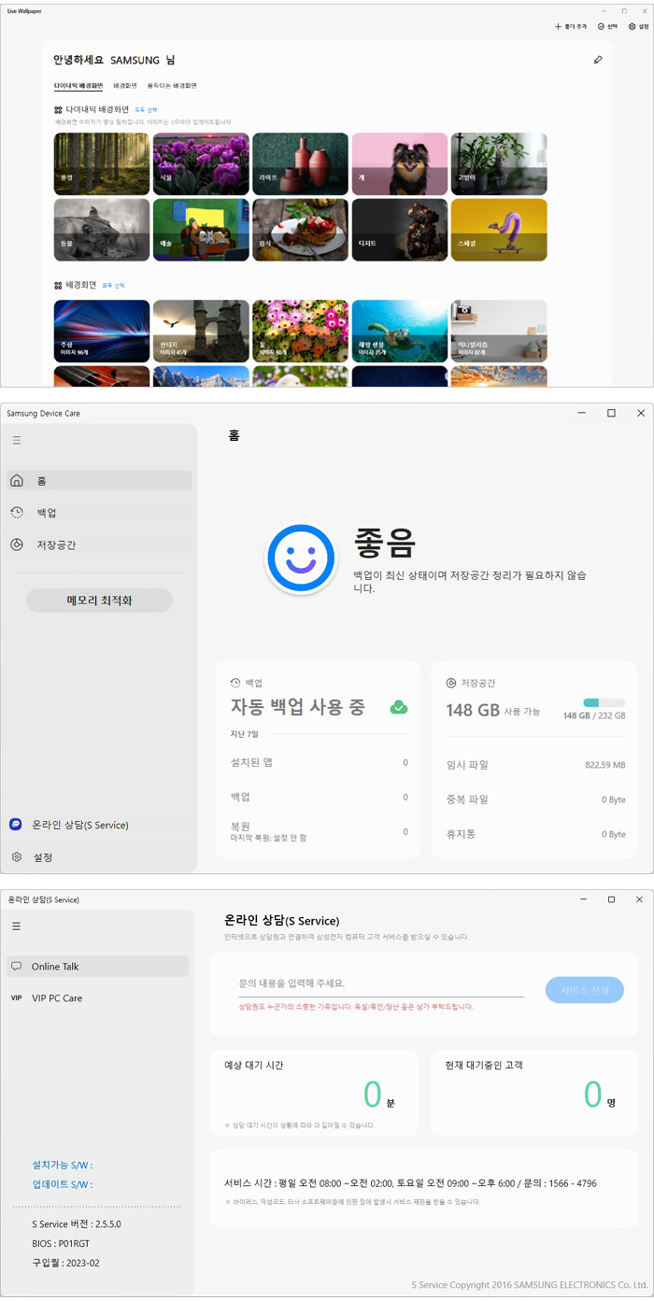
Task: Switch to the 배경화면 tab
Action: click(x=124, y=85)
